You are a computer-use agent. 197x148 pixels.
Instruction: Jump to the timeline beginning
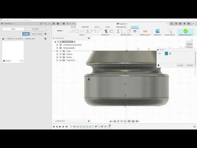click(x=54, y=127)
